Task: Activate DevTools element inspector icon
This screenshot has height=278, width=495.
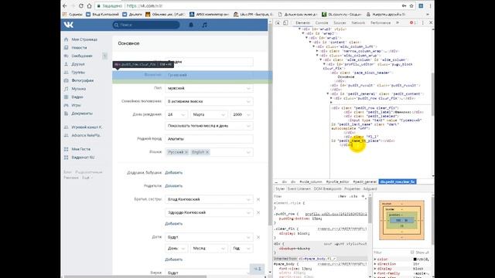Action: coord(278,22)
